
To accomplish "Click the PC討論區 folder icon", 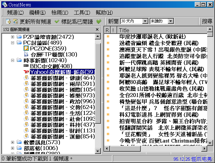I will pyautogui.click(x=19, y=43).
